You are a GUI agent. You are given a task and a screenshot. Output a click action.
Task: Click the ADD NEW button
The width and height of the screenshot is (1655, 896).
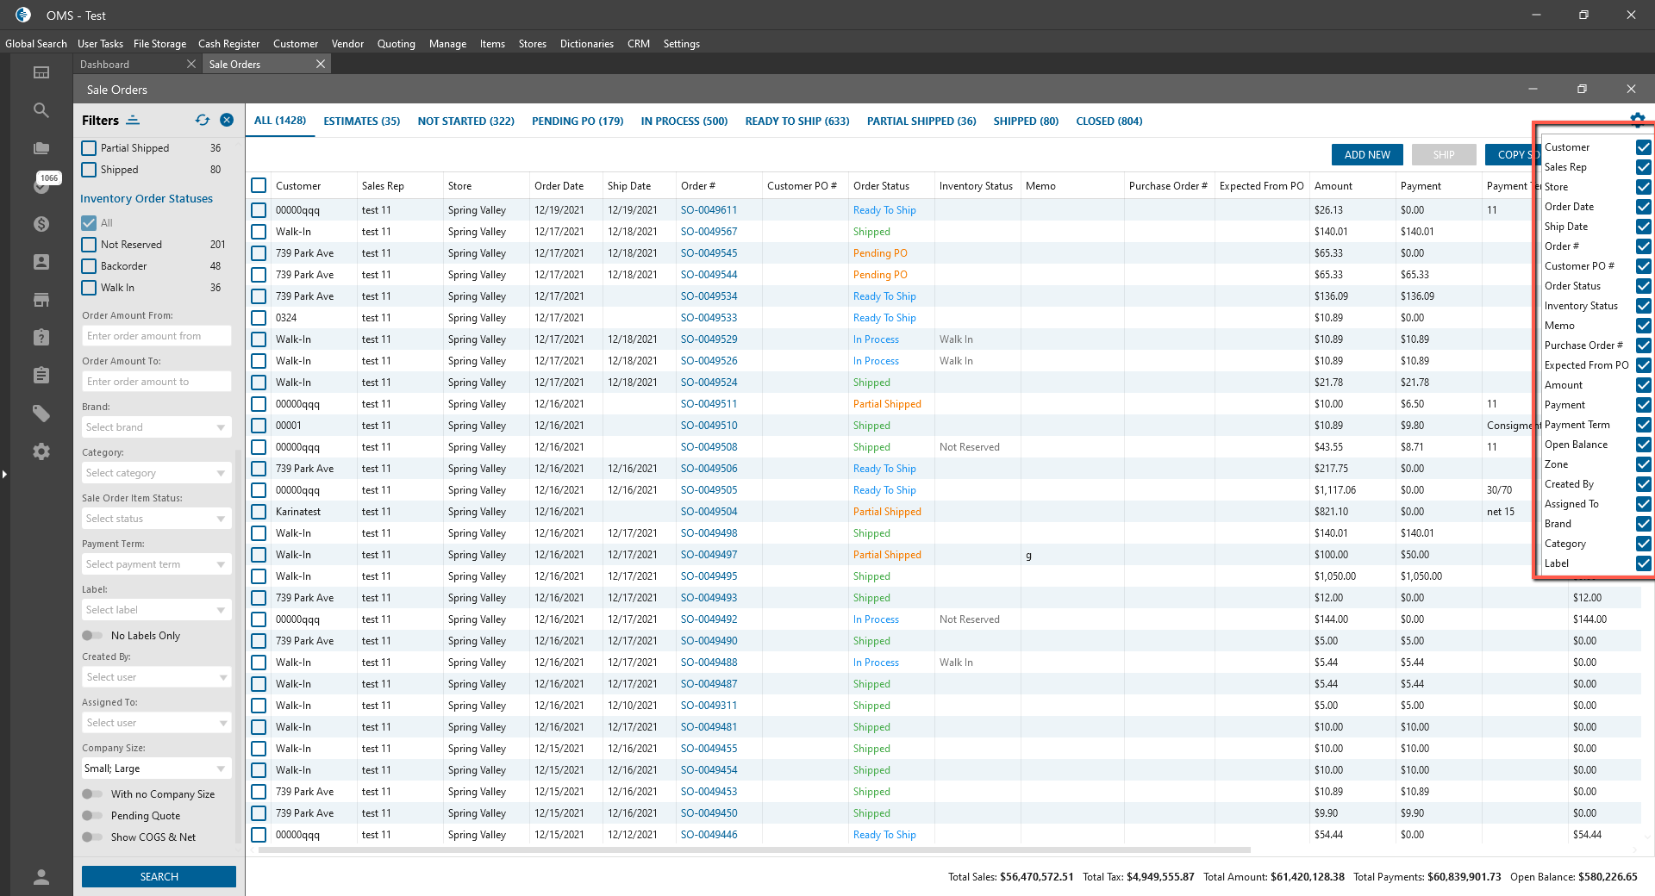(1366, 155)
